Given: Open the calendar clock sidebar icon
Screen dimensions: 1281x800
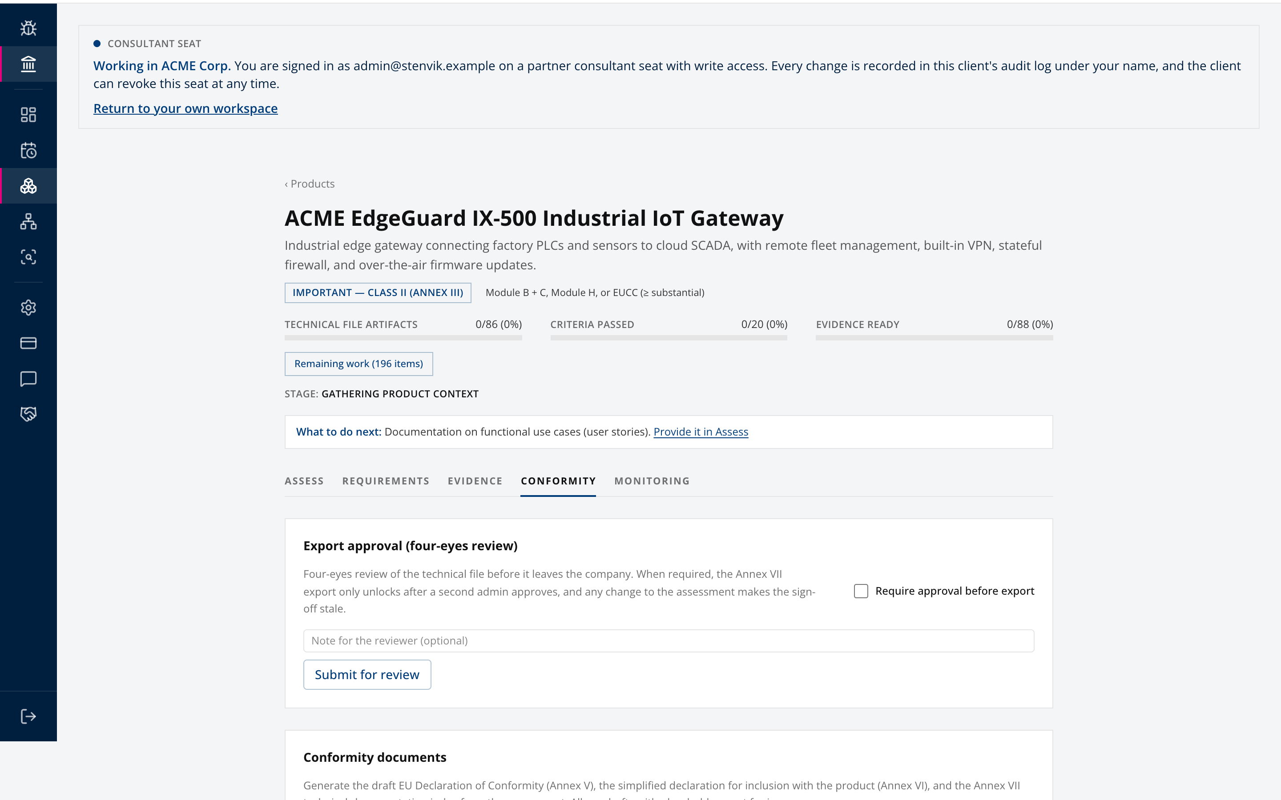Looking at the screenshot, I should (x=28, y=150).
